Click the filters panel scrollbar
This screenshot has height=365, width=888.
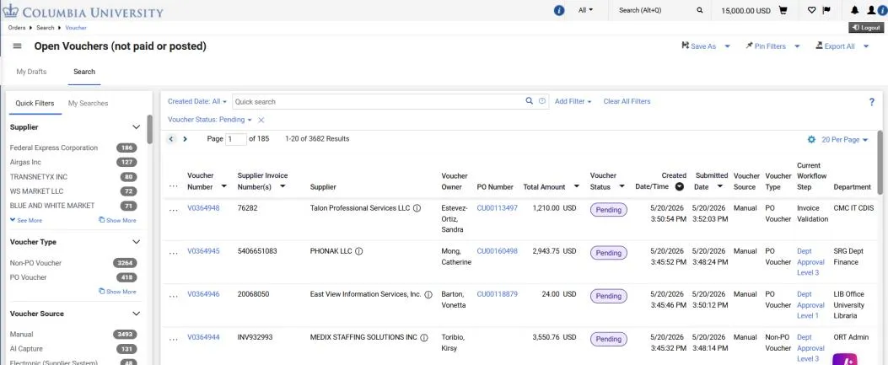149,129
